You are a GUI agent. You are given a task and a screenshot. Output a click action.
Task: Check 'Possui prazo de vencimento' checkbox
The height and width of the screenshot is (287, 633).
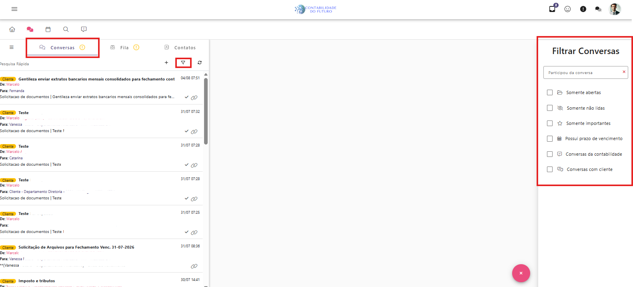coord(550,138)
